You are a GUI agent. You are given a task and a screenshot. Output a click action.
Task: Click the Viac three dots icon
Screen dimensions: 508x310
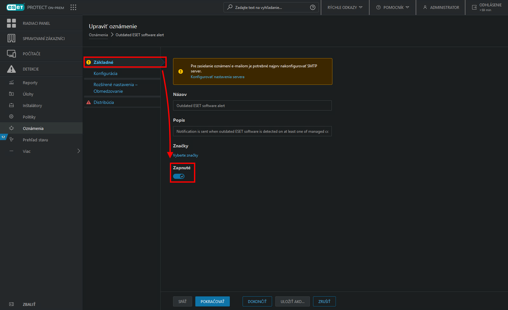[11, 151]
